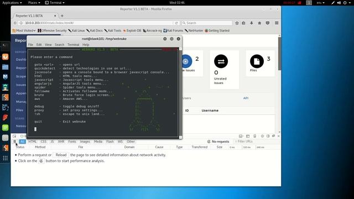Open the Files folder icon in the dock

(5, 67)
